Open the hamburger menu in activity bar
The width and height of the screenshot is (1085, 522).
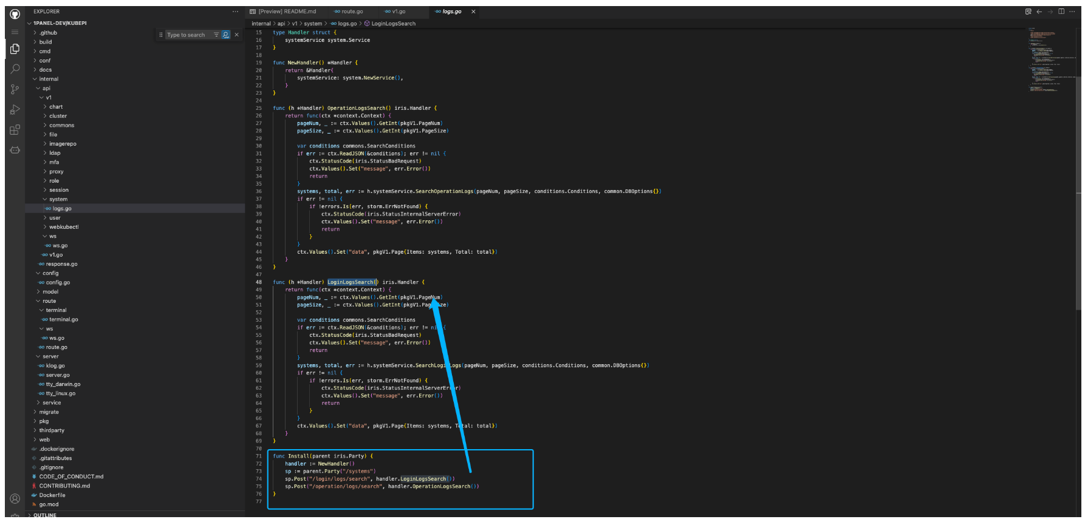(15, 32)
